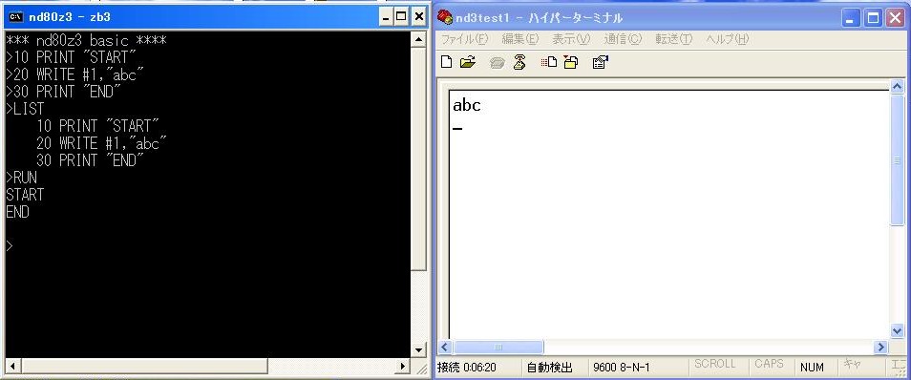Open the ヘルプ(H) menu
Viewport: 911px width, 380px height.
(728, 39)
